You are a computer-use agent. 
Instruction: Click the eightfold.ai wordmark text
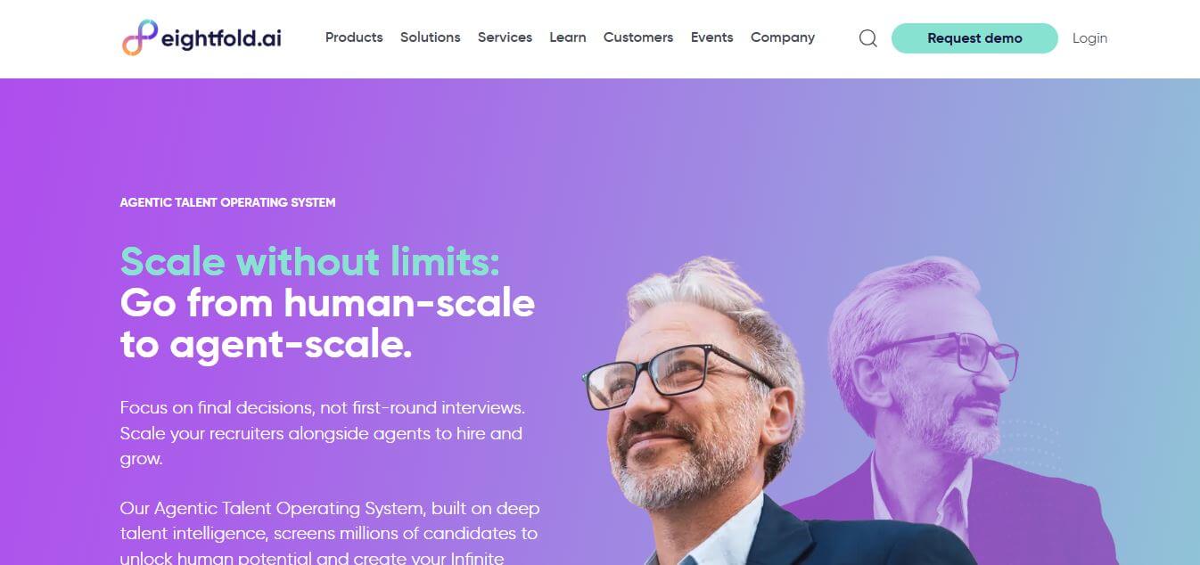222,39
